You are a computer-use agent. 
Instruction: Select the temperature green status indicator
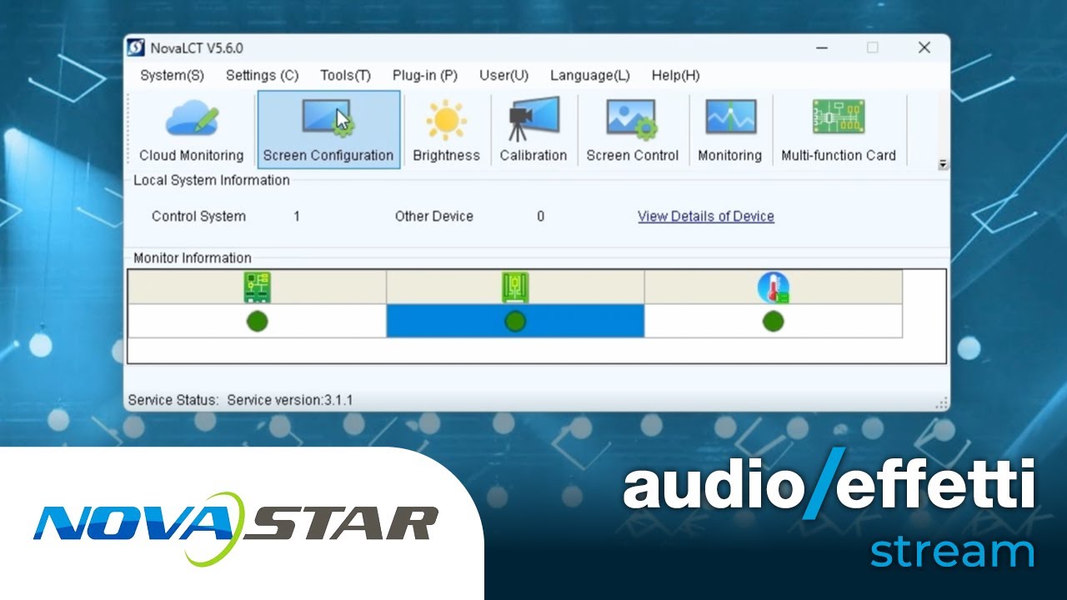point(773,321)
